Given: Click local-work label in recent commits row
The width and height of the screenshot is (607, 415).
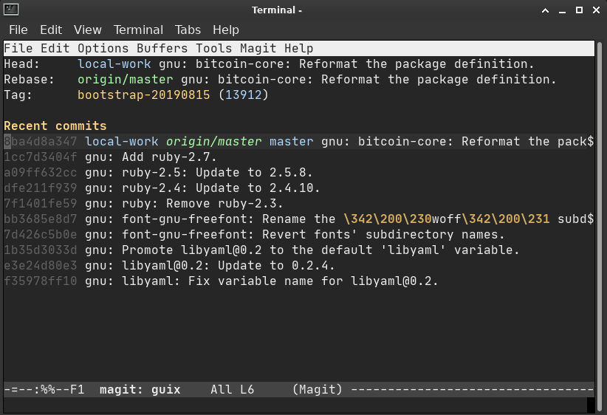Looking at the screenshot, I should (x=122, y=141).
